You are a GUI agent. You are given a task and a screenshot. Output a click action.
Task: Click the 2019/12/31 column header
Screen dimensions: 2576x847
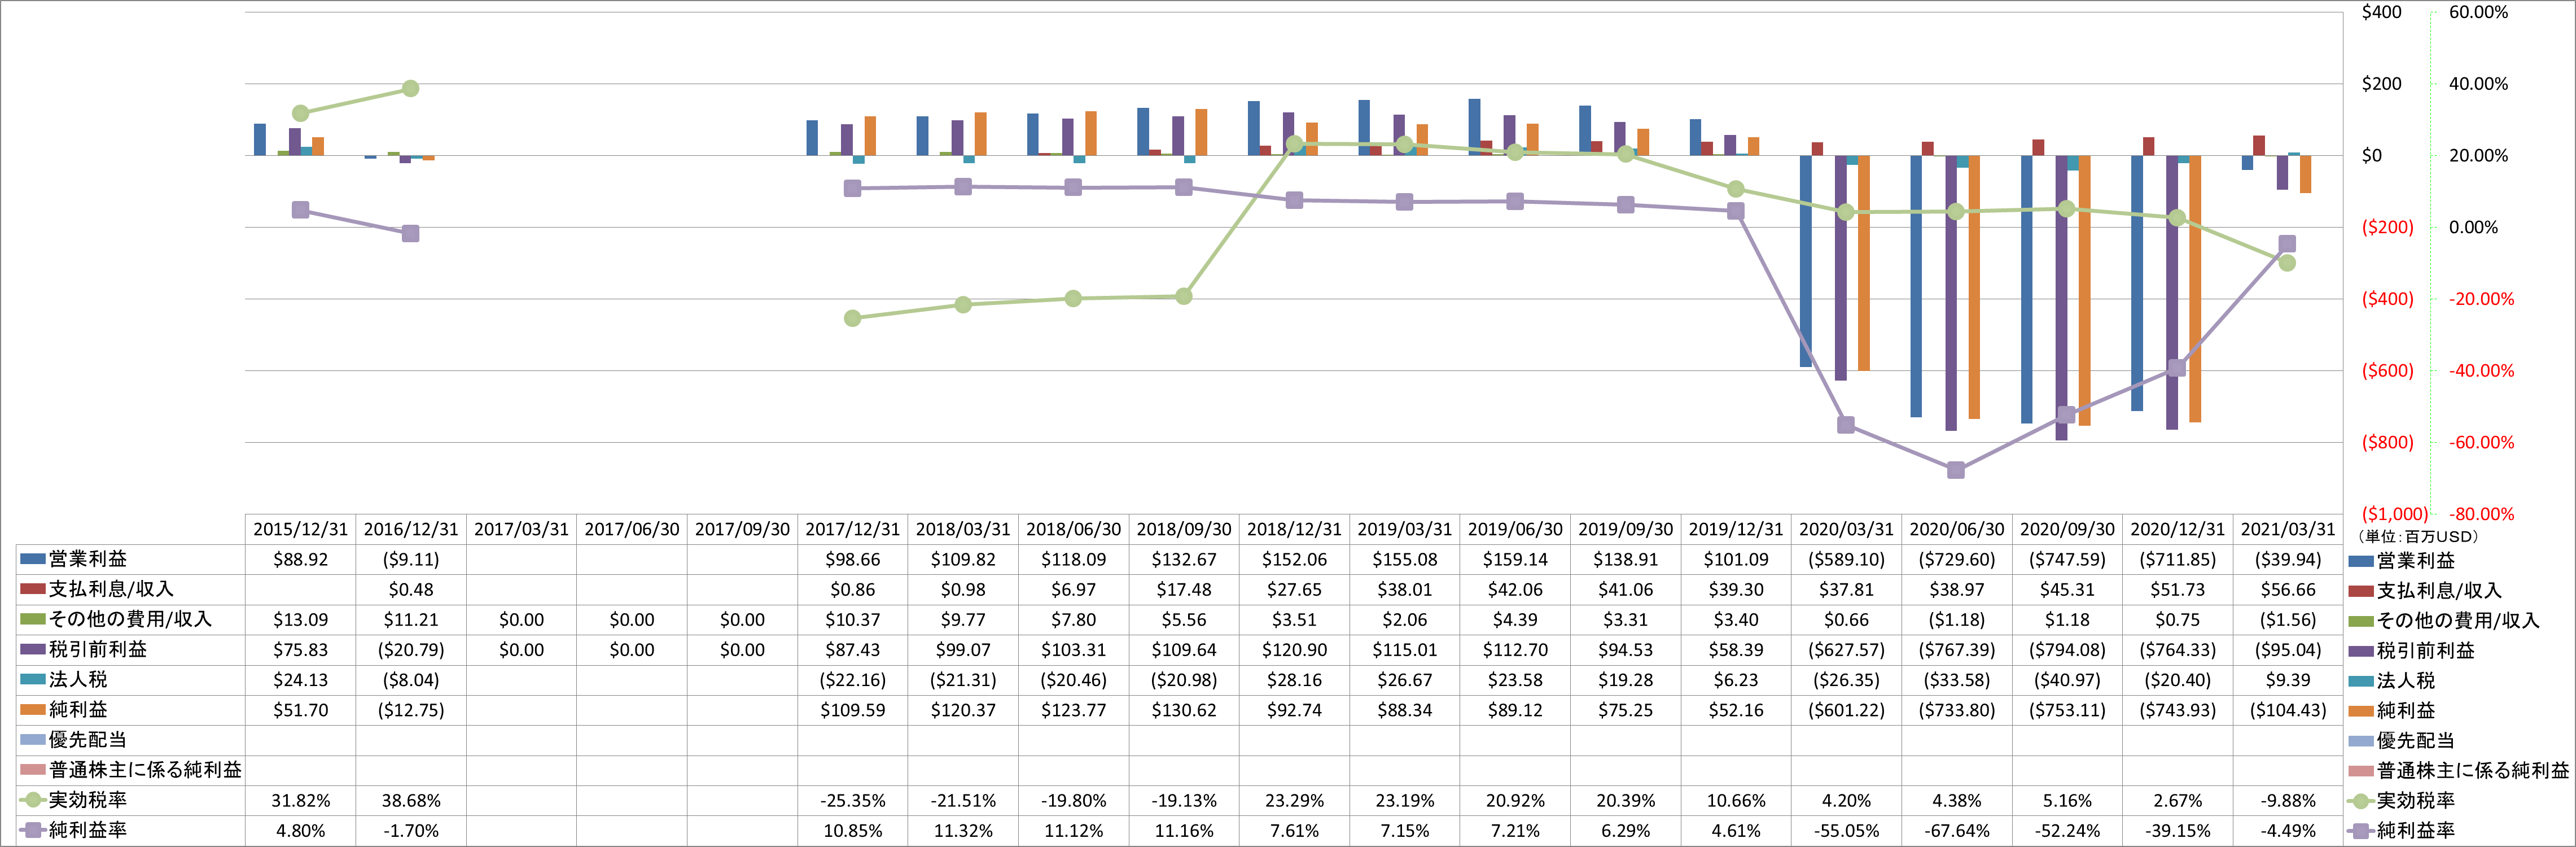(1736, 529)
